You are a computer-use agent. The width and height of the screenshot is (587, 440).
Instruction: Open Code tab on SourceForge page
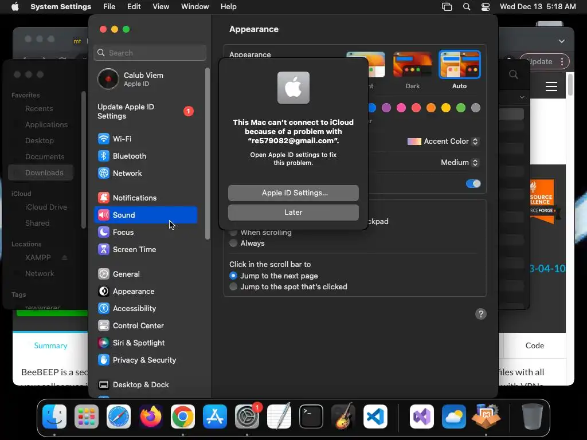(x=535, y=345)
